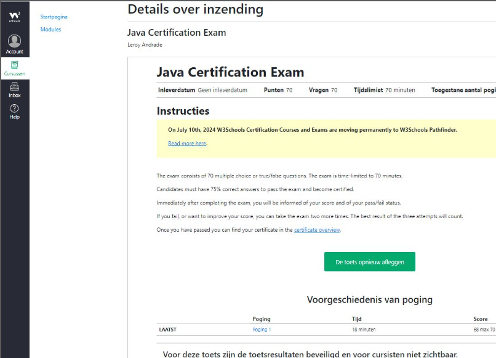Open the "certificate overview" link

click(317, 230)
